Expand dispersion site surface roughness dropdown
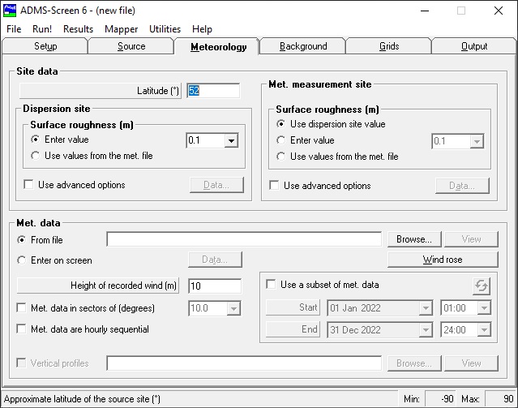Screen dimensions: 518x408 (x=231, y=141)
